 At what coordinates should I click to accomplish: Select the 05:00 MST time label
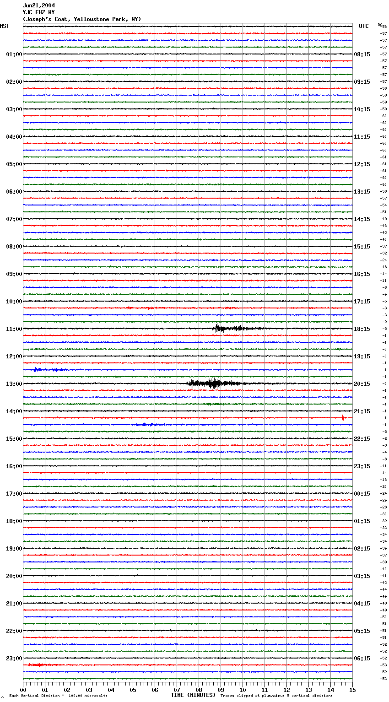pos(14,164)
